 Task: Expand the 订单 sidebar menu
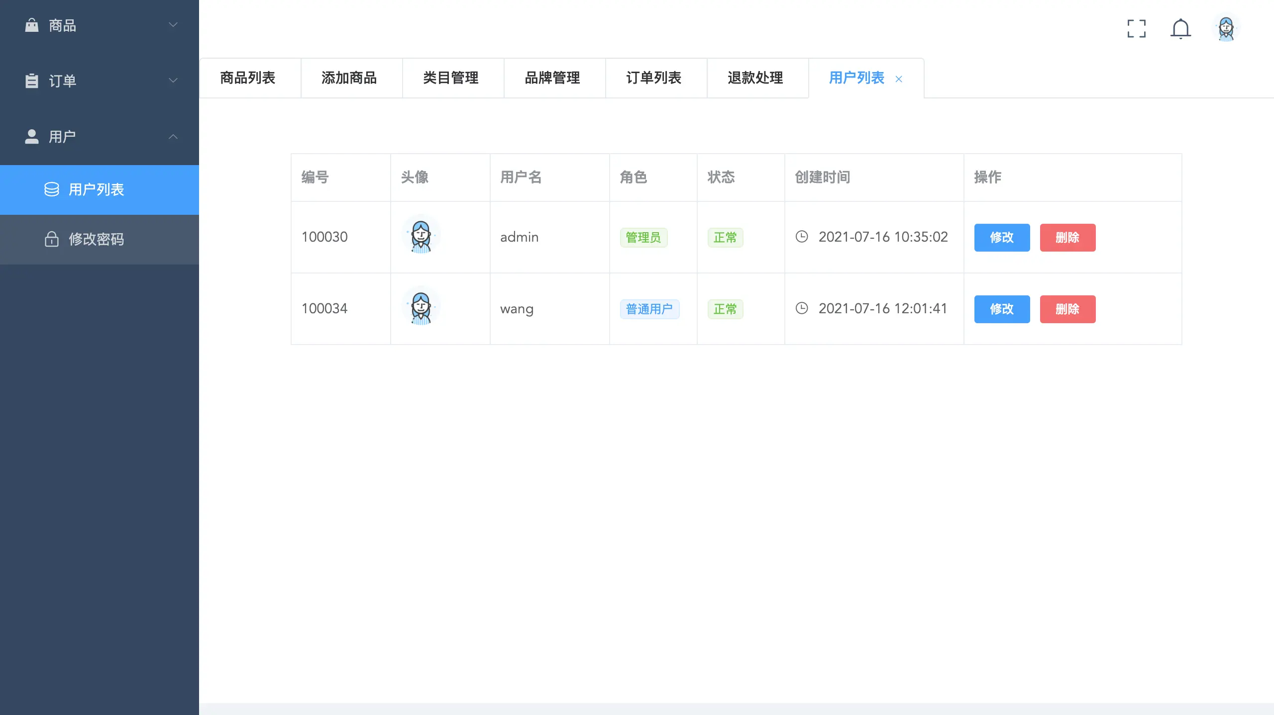pos(172,81)
